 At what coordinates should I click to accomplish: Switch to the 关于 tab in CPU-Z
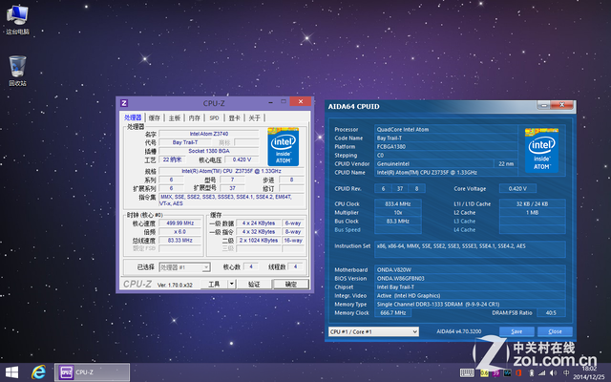click(255, 118)
